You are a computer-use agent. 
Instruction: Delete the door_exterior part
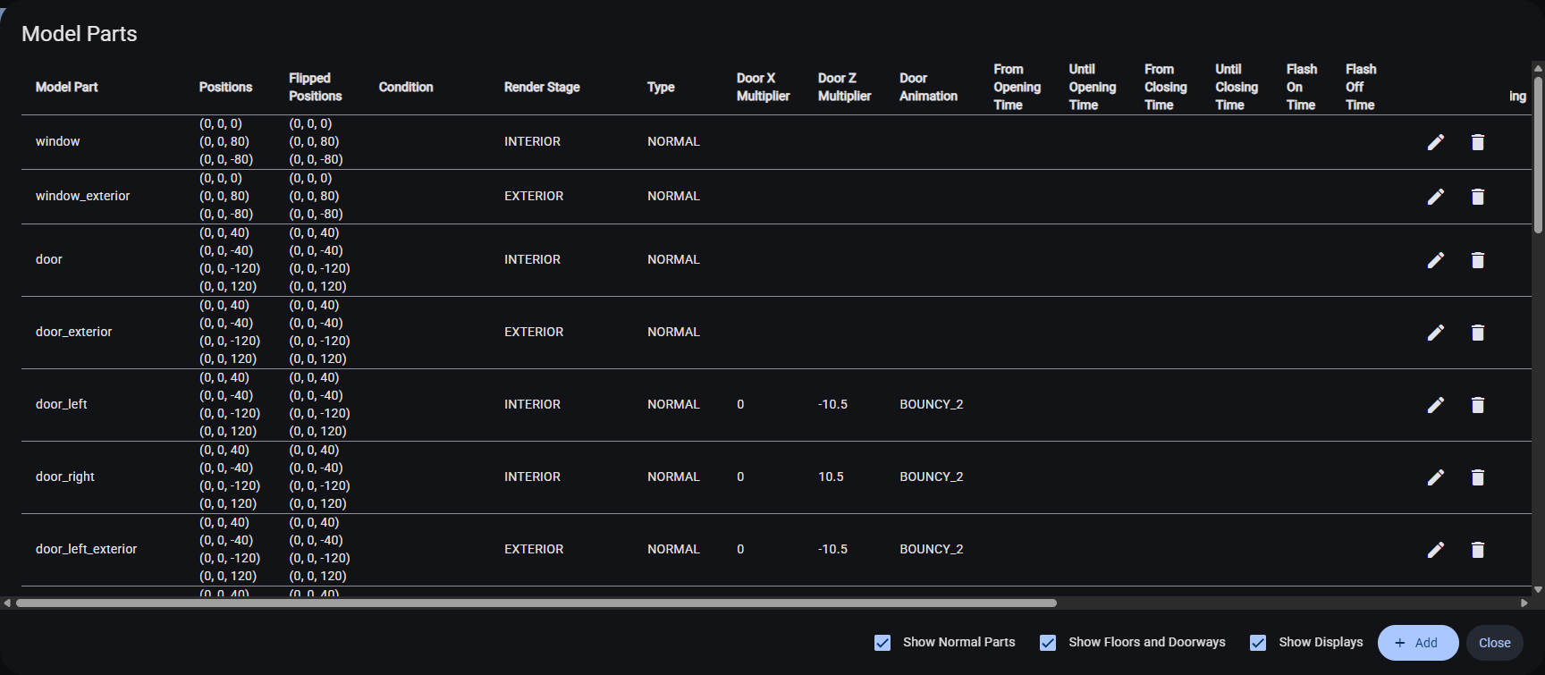point(1477,333)
